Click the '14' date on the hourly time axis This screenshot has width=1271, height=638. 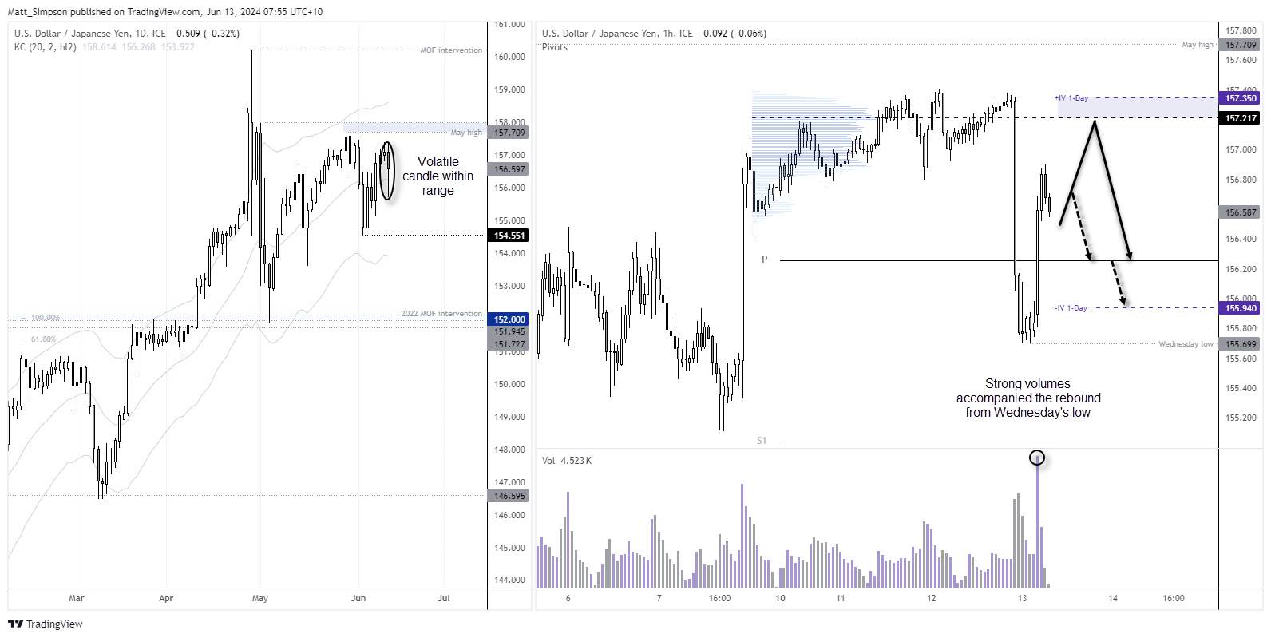coord(1113,598)
